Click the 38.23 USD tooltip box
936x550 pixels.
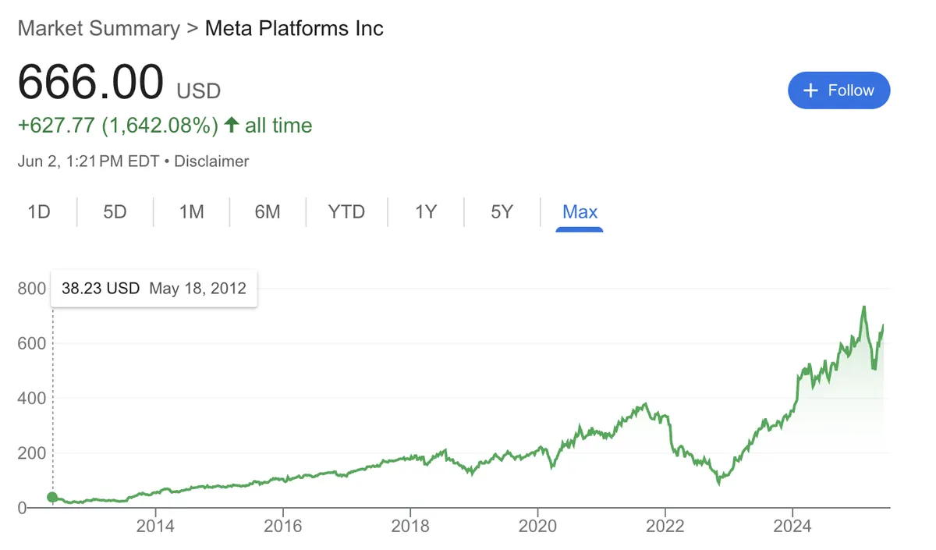(x=154, y=288)
